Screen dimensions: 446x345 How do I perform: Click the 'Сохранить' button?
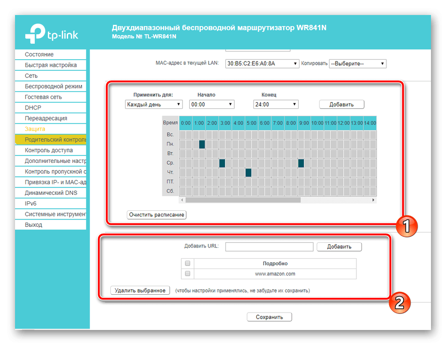coord(269,317)
